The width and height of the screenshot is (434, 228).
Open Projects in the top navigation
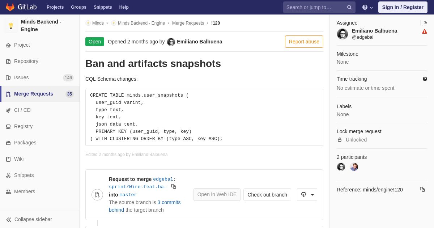pos(55,7)
